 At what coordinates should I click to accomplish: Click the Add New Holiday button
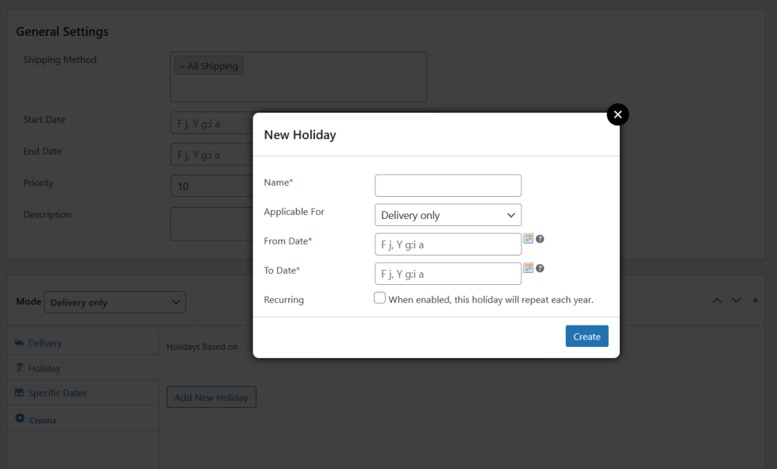tap(211, 398)
